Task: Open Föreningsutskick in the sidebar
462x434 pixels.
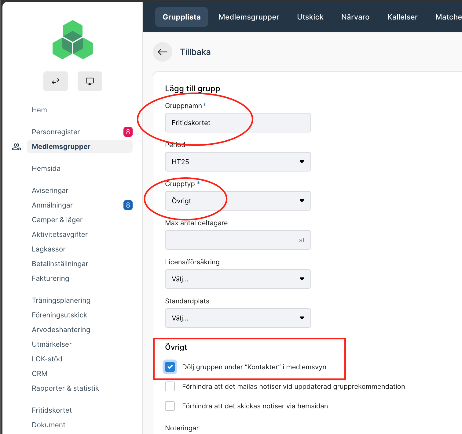Action: 60,315
